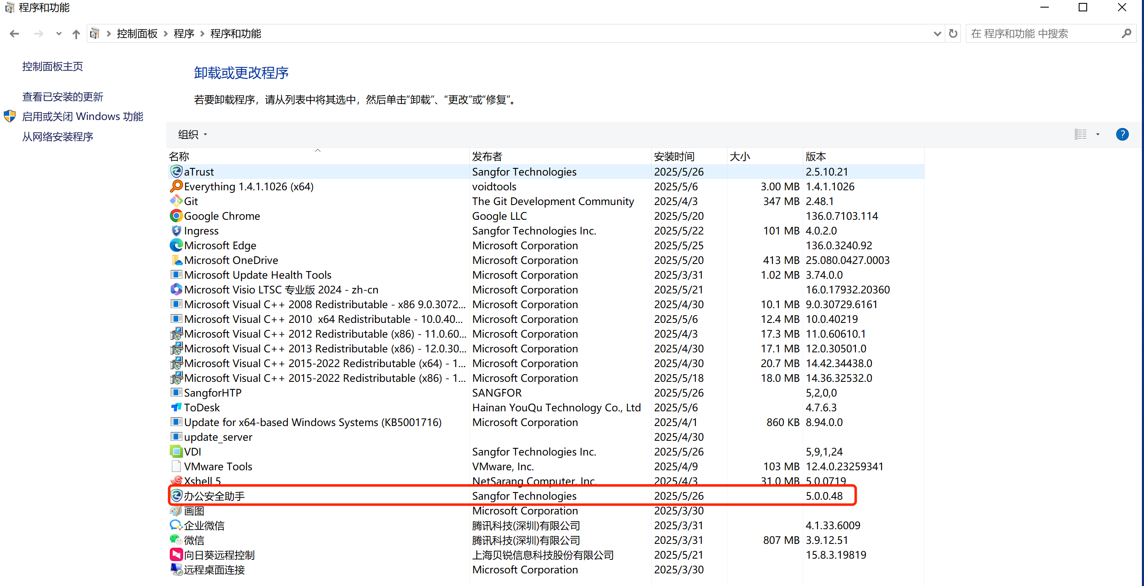Click the blue help question mark icon
This screenshot has width=1144, height=586.
pos(1122,135)
